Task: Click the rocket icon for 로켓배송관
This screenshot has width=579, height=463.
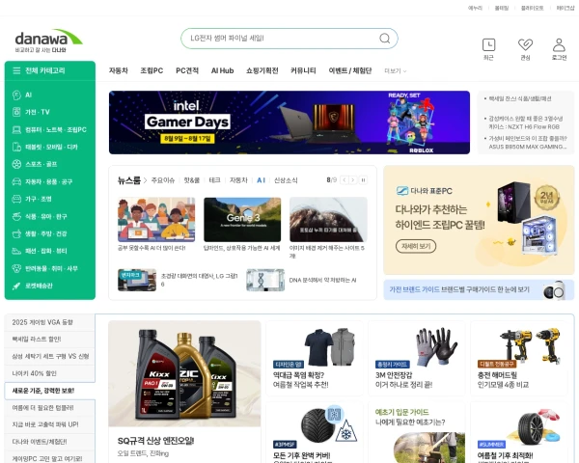Action: (16, 286)
